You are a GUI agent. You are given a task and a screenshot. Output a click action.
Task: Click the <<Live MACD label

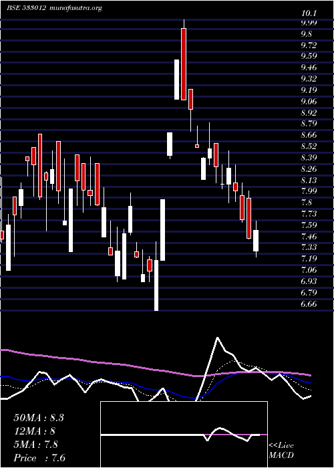pos(281,451)
